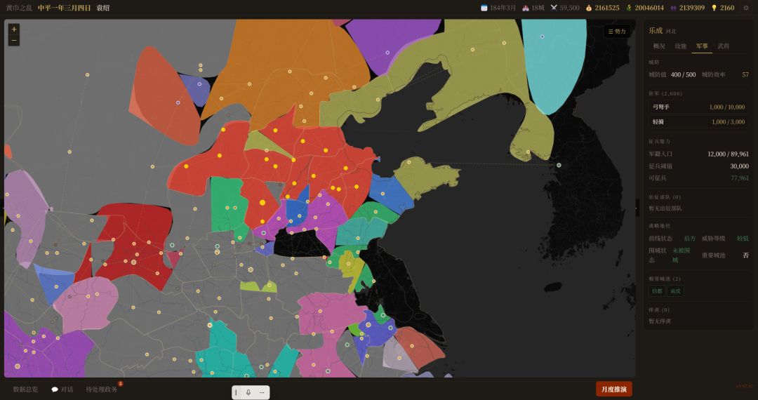Click the 袁绍 ruler name
This screenshot has width=758, height=400.
(103, 8)
